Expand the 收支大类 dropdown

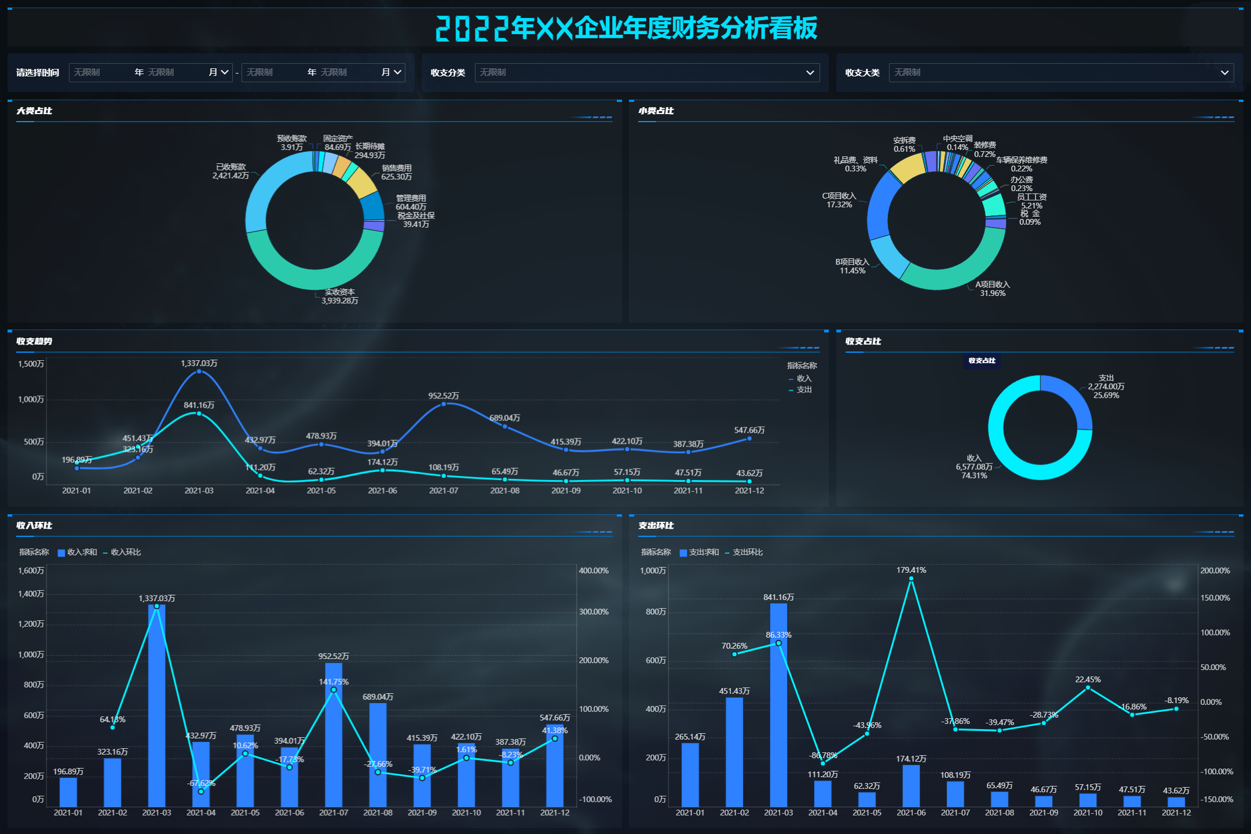[1224, 72]
